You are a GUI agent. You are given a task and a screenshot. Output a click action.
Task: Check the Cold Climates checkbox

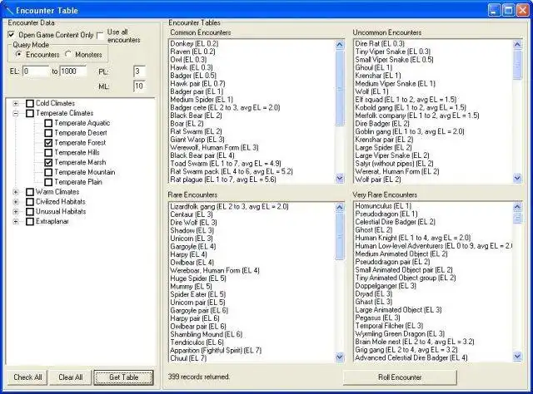[30, 103]
